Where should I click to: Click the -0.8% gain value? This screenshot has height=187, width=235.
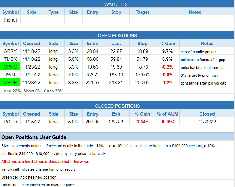[x=168, y=75]
